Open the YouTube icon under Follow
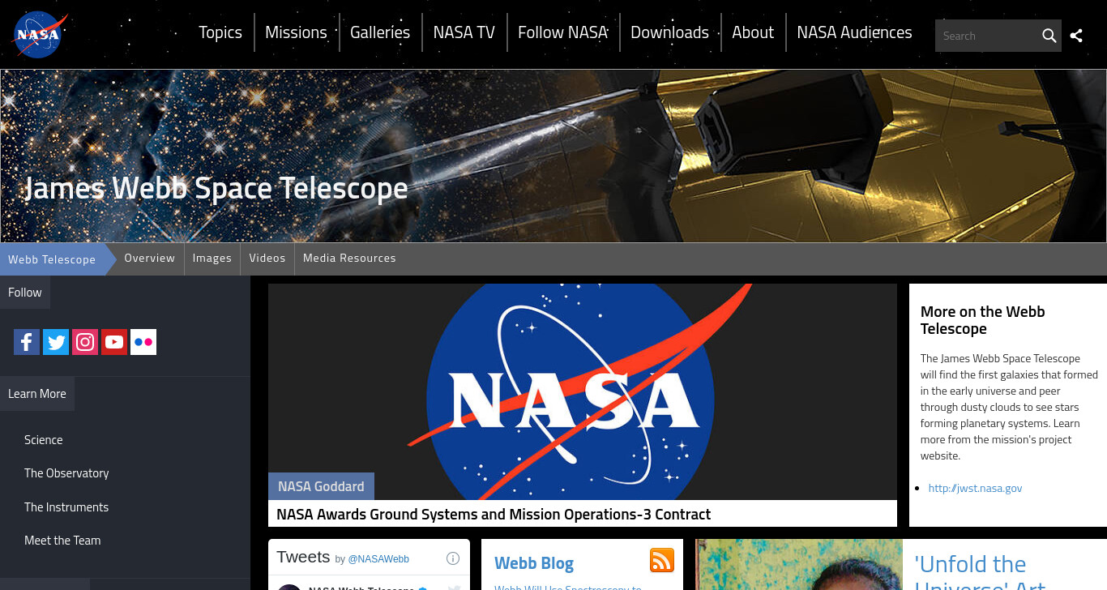Screen dimensions: 1107x590 tap(114, 342)
